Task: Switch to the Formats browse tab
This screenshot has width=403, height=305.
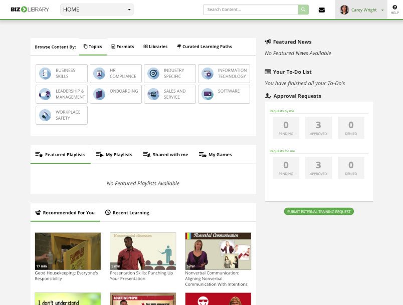Action: click(123, 47)
